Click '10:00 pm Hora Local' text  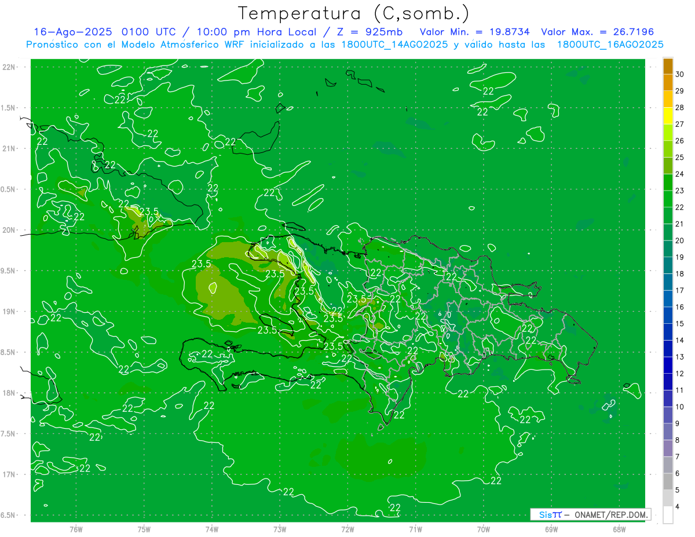point(257,32)
